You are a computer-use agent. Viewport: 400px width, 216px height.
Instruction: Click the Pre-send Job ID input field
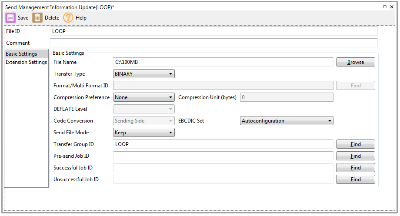point(223,156)
